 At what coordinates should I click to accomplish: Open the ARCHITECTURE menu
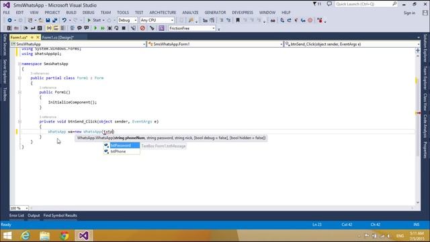pos(163,13)
